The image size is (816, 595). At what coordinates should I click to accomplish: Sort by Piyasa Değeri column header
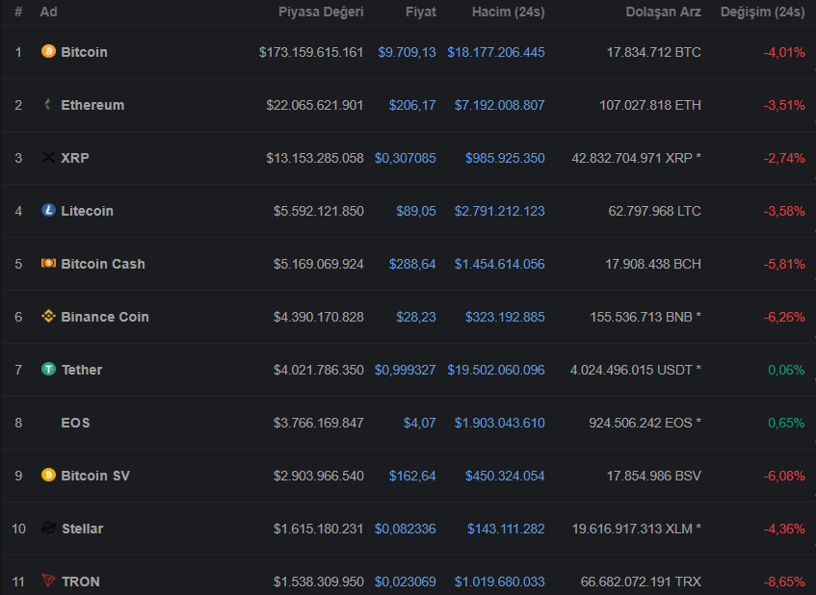(321, 12)
